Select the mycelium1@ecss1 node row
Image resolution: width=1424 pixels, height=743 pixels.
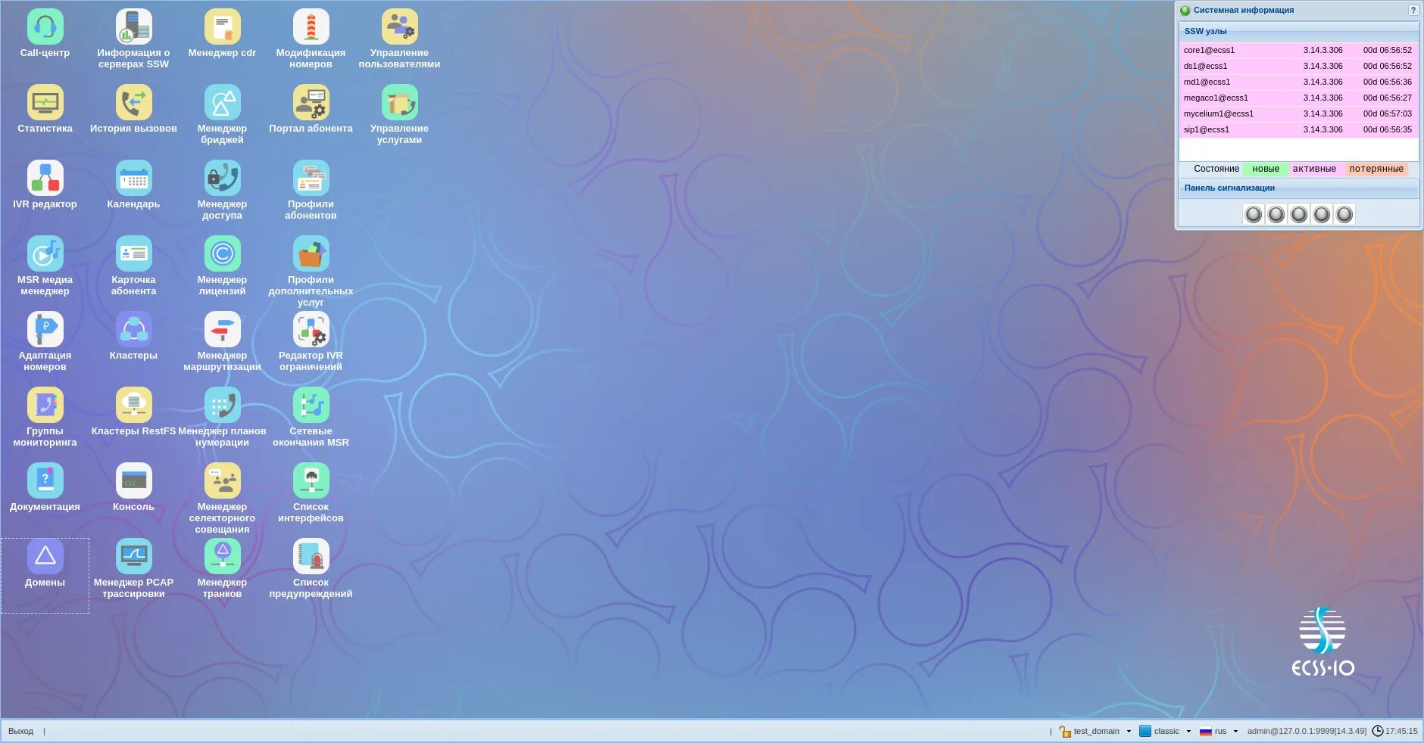1298,113
